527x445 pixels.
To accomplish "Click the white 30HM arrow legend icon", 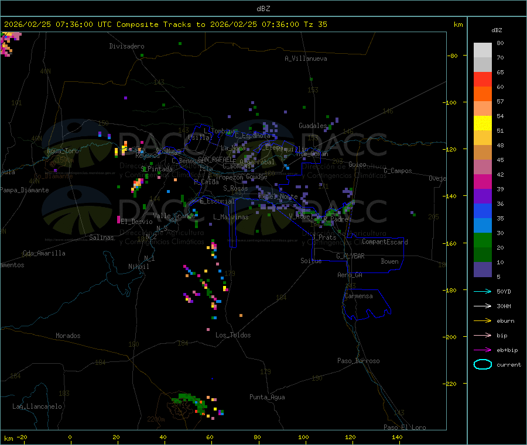I will click(x=482, y=306).
